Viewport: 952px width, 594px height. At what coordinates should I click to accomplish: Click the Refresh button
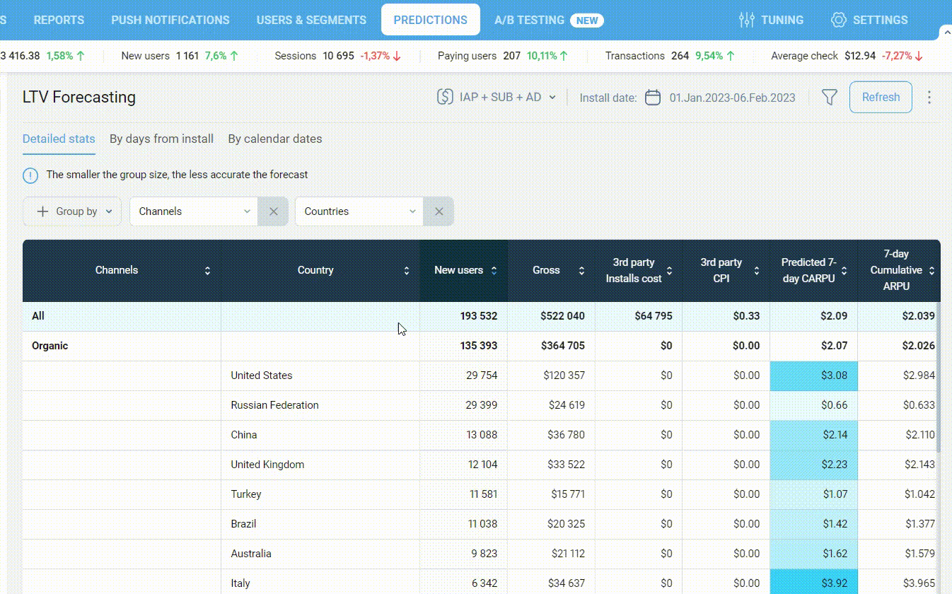pyautogui.click(x=880, y=98)
